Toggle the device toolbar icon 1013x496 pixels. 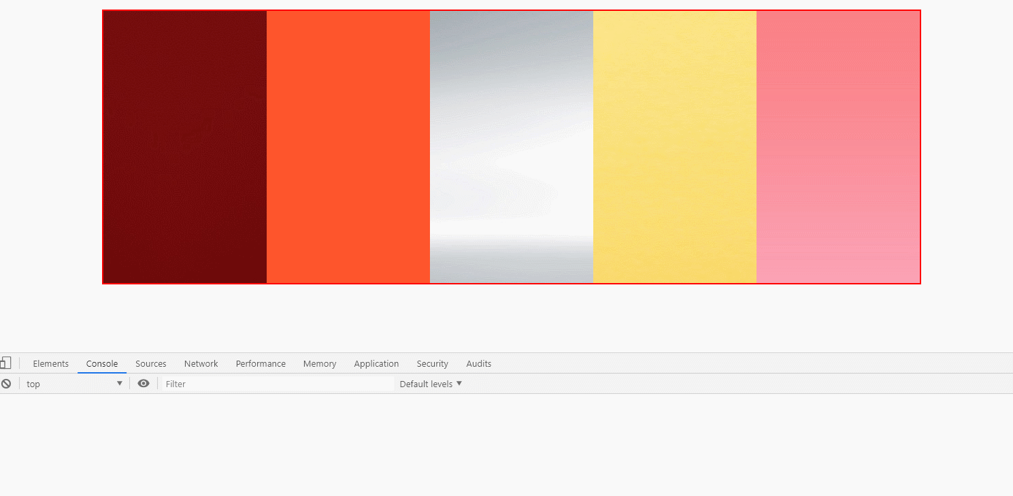pos(5,363)
